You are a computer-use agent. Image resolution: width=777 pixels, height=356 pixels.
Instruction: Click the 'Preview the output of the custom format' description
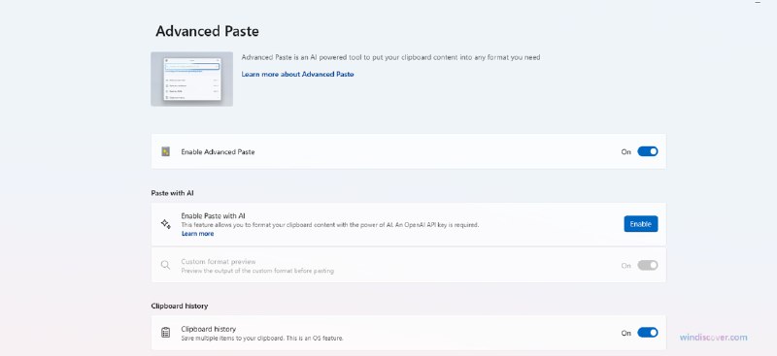pos(257,272)
